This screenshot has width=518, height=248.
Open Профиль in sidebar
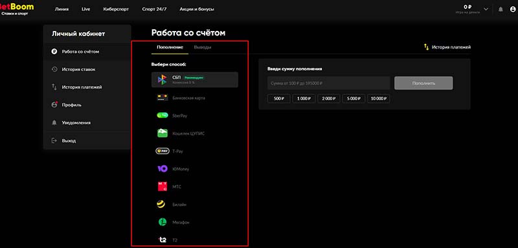(87, 105)
